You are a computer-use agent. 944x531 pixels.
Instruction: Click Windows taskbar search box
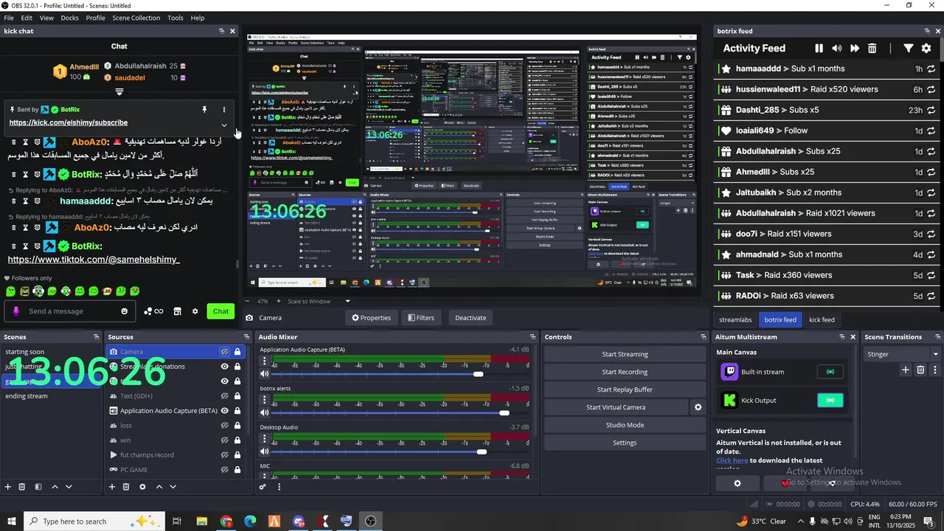tap(93, 521)
